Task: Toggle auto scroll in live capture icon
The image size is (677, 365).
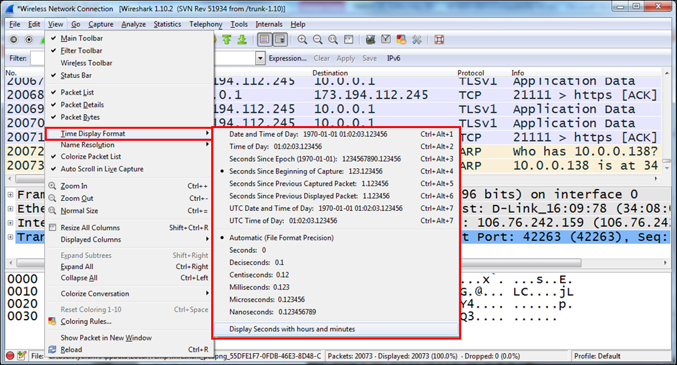Action: click(280, 39)
